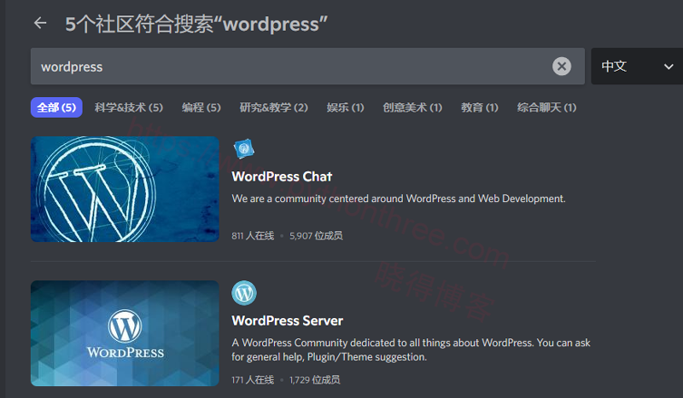
Task: Click the results heading 5个社区符合搜索
Action: (196, 24)
